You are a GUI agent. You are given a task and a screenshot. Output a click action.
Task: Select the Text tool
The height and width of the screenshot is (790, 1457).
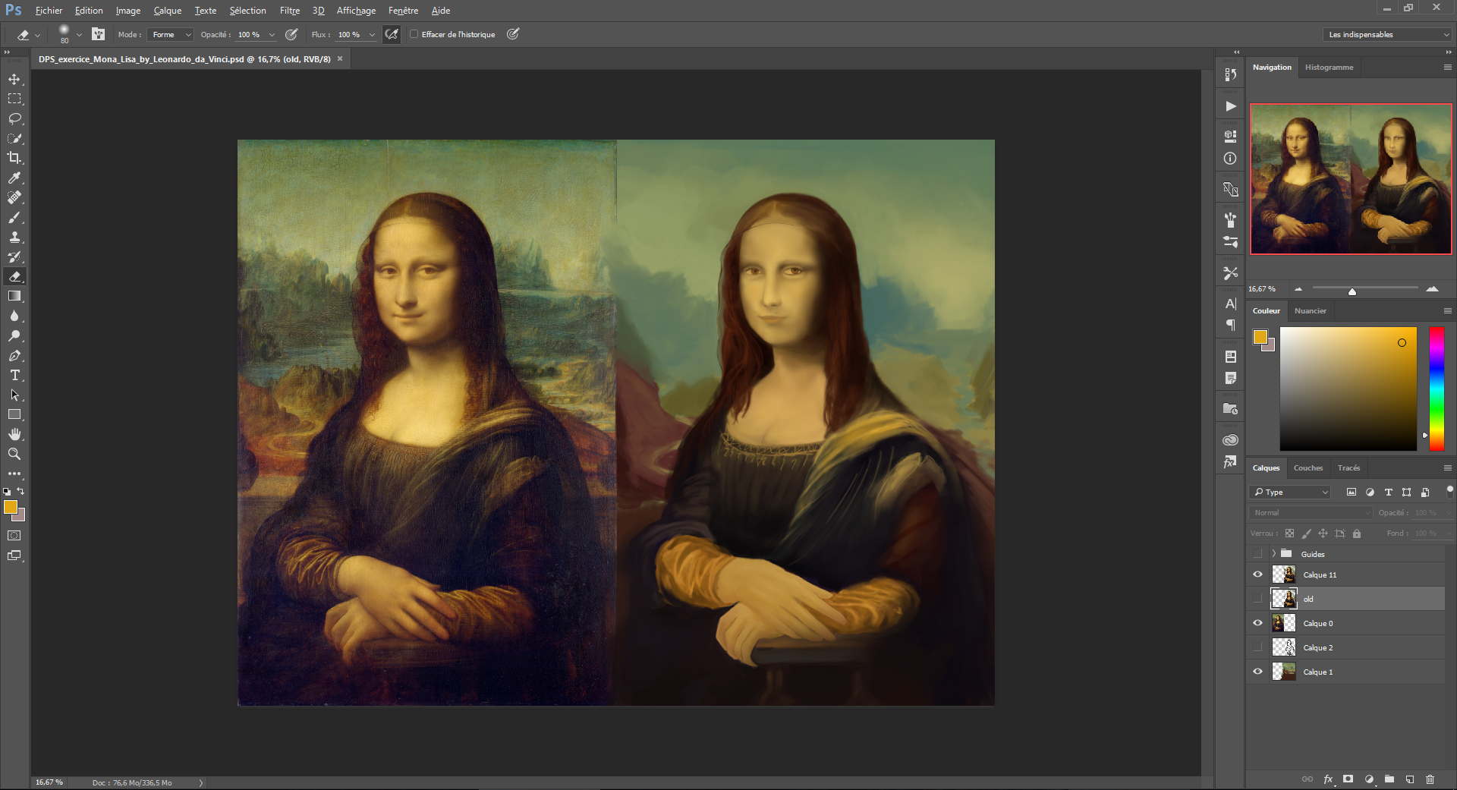pyautogui.click(x=14, y=376)
